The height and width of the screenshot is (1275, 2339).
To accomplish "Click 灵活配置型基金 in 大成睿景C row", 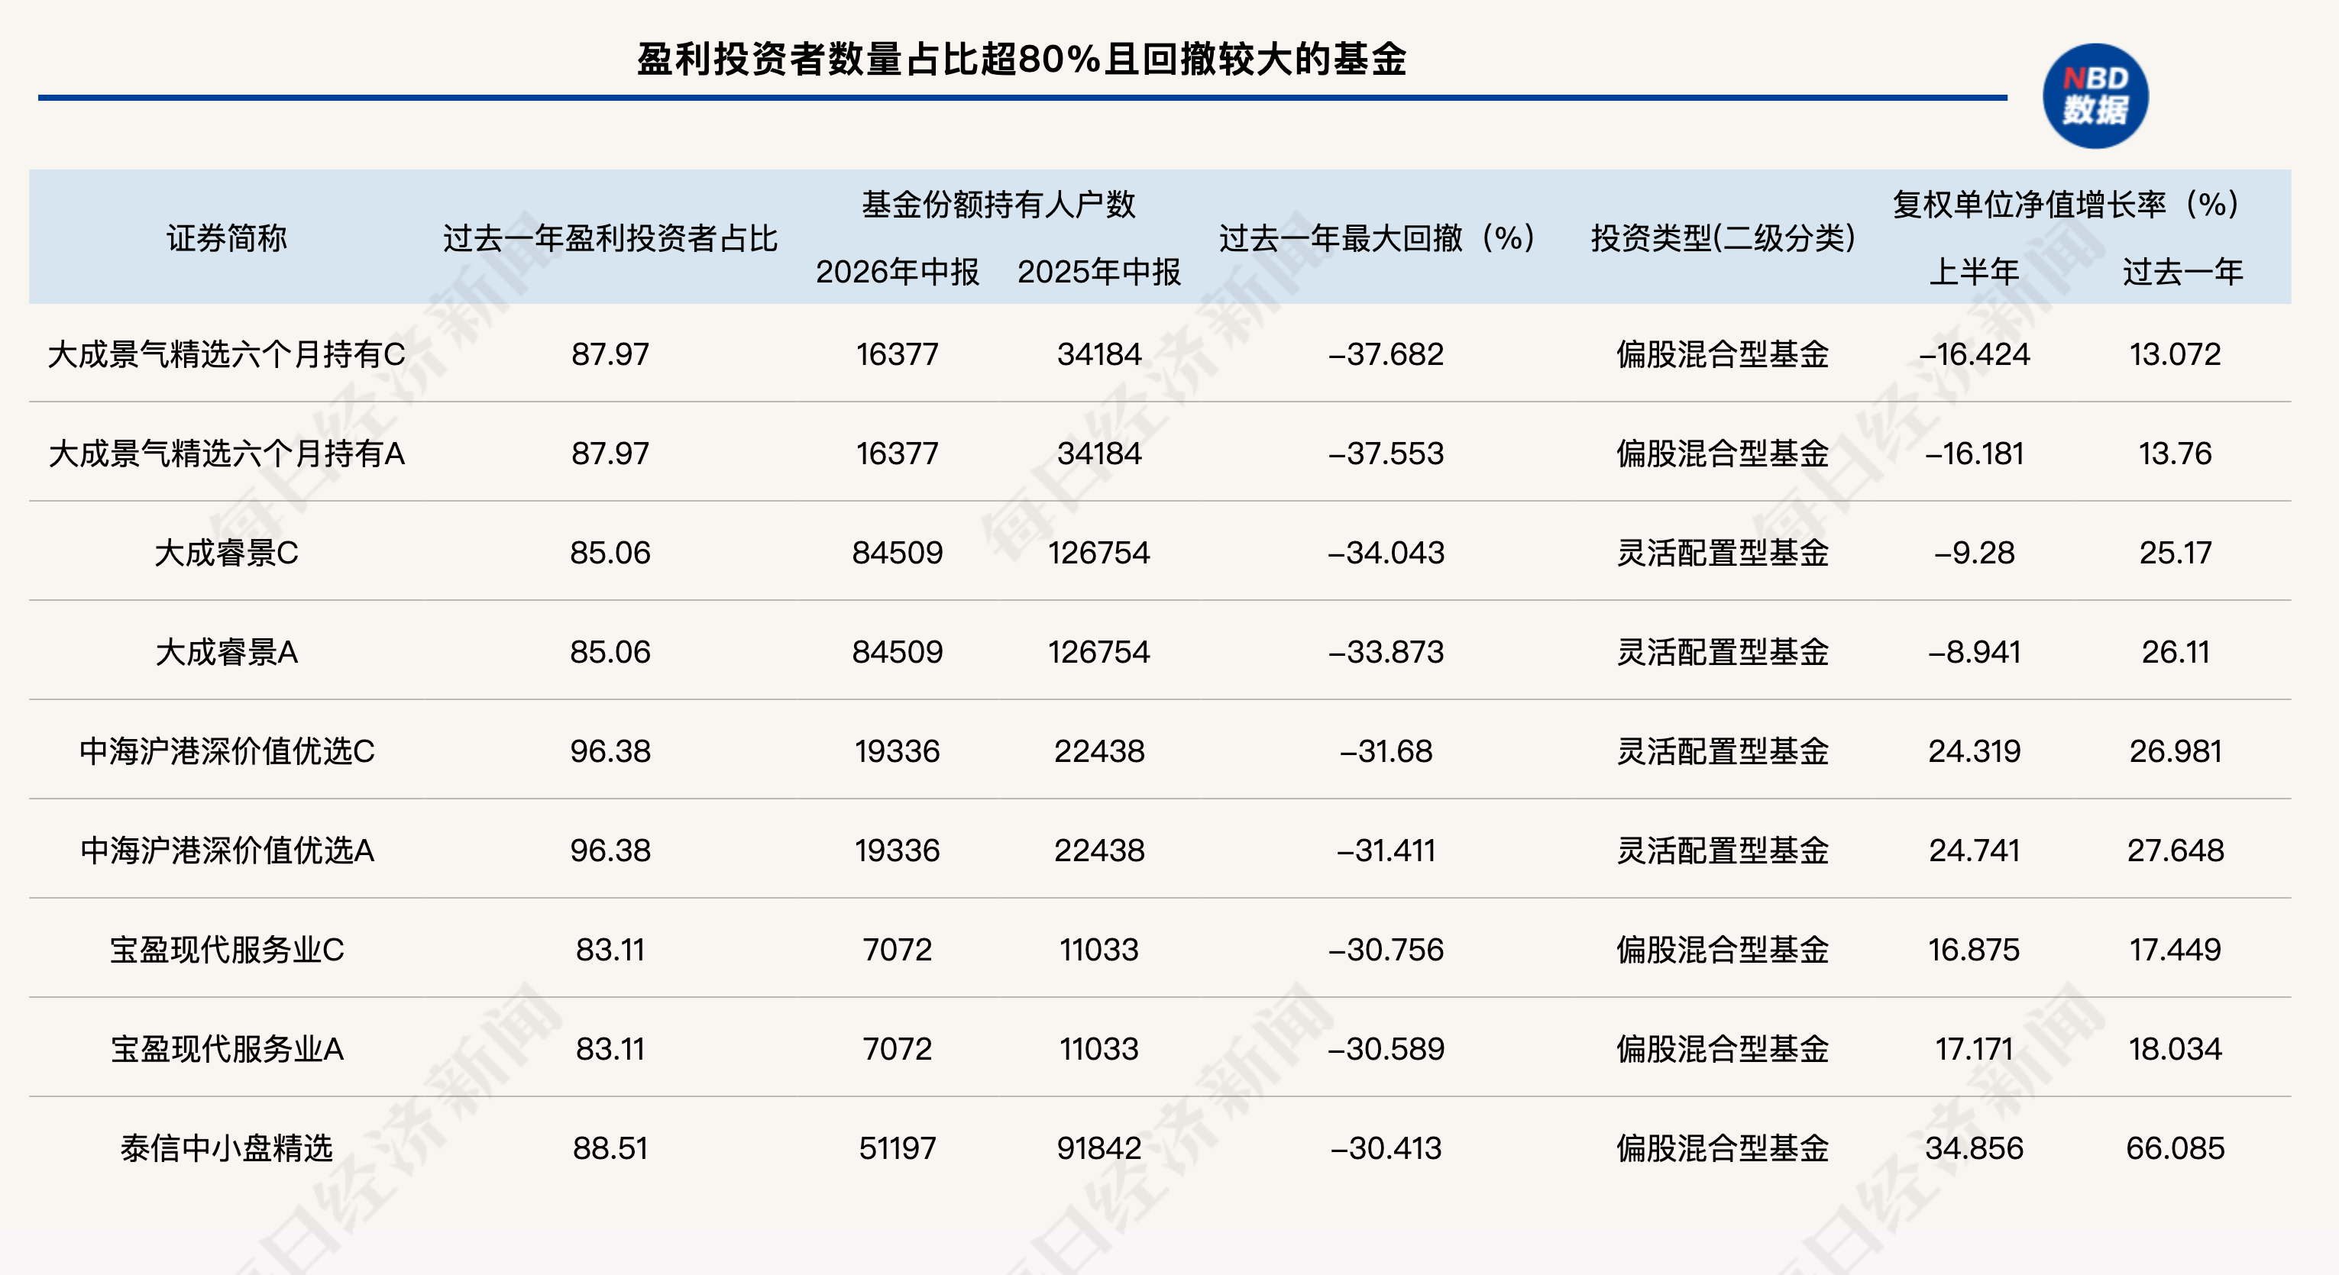I will coord(1723,553).
